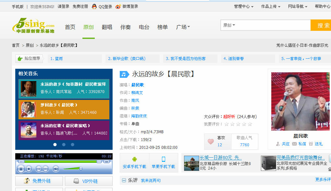Viewport: 331px width, 191px height.
Task: Seek along the green playback progress bar
Action: 60,162
